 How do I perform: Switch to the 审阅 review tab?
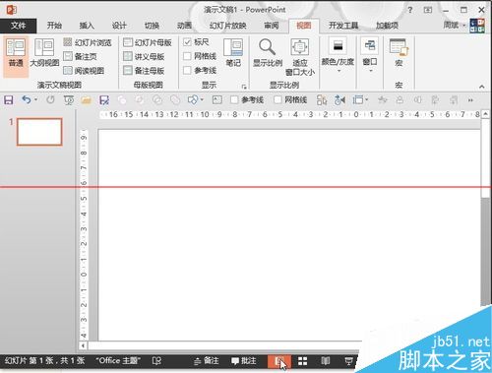[x=272, y=26]
